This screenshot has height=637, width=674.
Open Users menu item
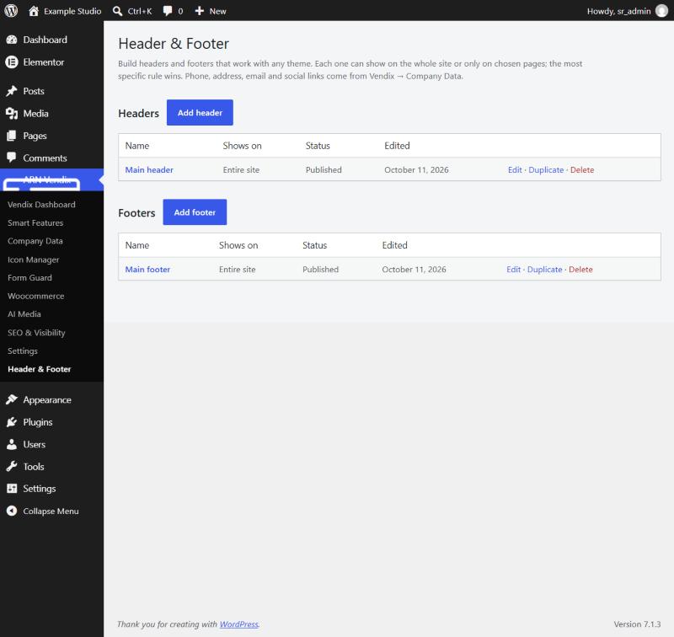tap(35, 444)
